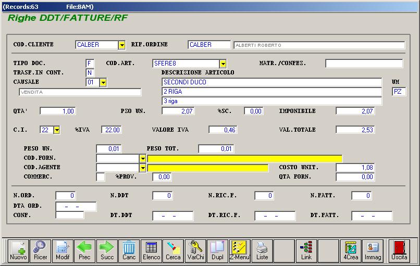Open the Link tree diagram icon
Viewport: 420px width, 266px height.
(306, 251)
